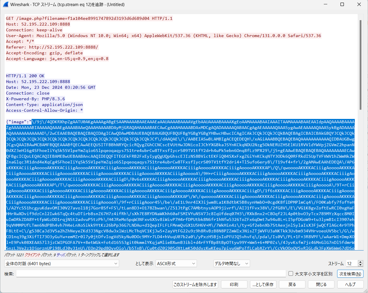
Task: Click the vertical scrollbar thumb of stream content
Action: click(x=361, y=65)
